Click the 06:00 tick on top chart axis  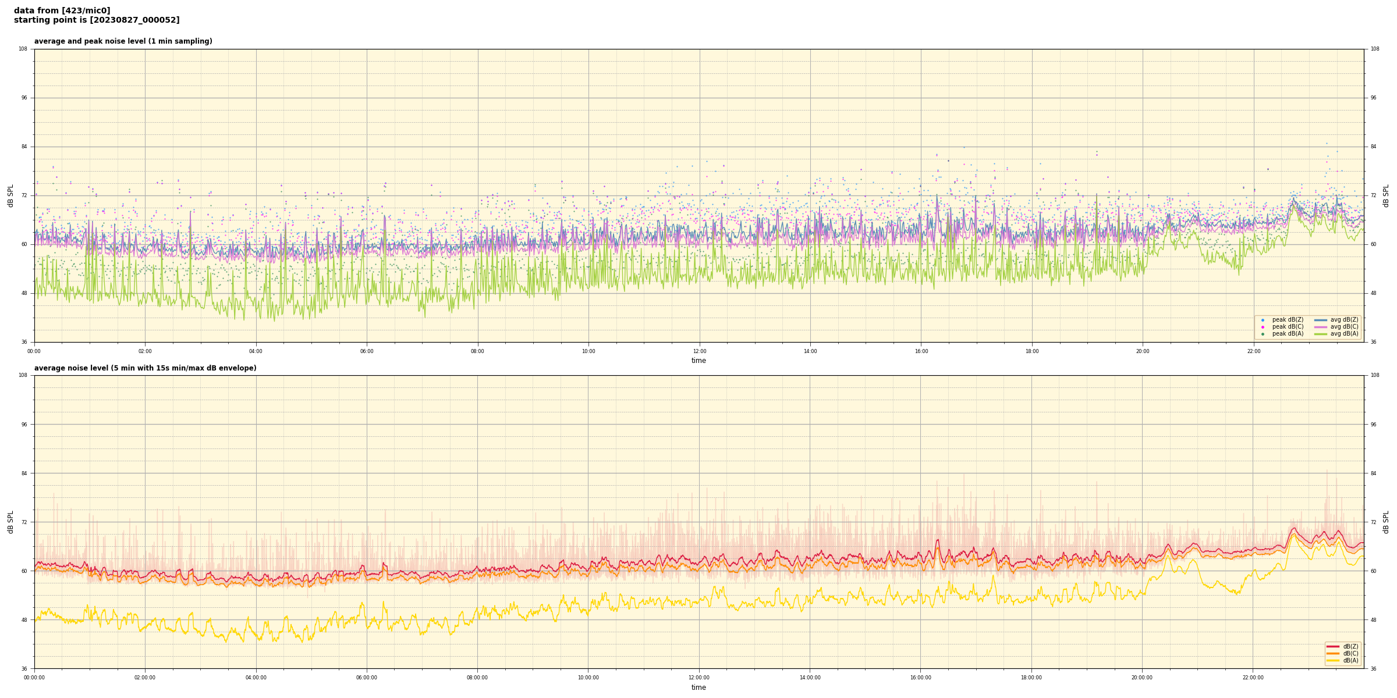[x=367, y=351]
